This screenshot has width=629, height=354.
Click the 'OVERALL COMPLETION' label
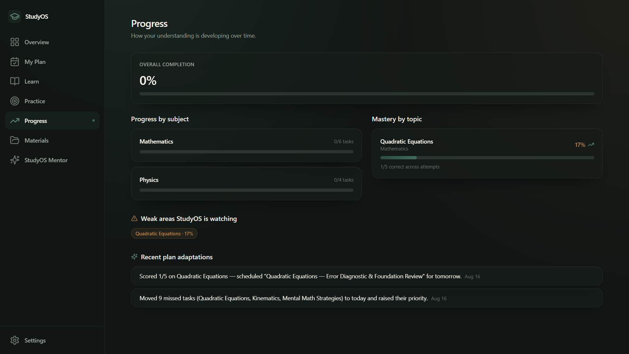coord(167,65)
